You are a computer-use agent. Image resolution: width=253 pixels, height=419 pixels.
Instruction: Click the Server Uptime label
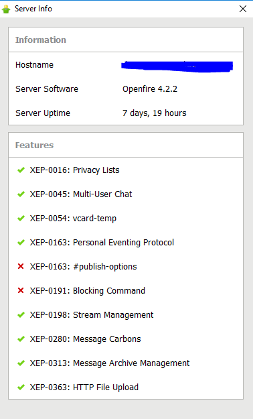pos(43,113)
